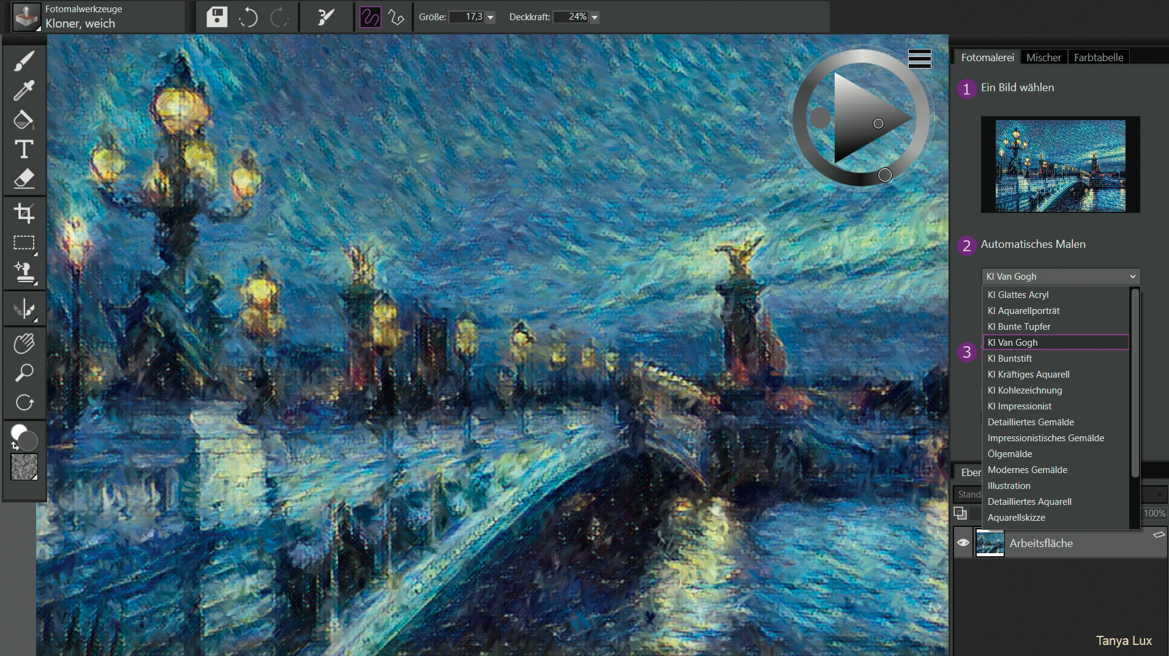Enable the freehand stroke mode

(x=370, y=17)
